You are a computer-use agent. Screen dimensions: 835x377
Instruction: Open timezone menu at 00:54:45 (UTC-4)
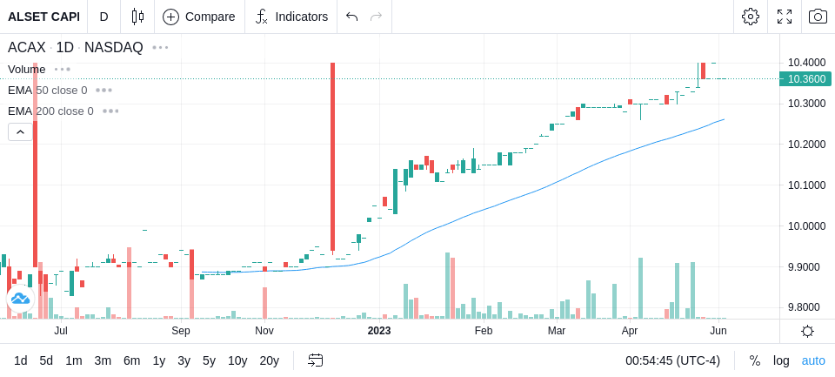coord(672,361)
